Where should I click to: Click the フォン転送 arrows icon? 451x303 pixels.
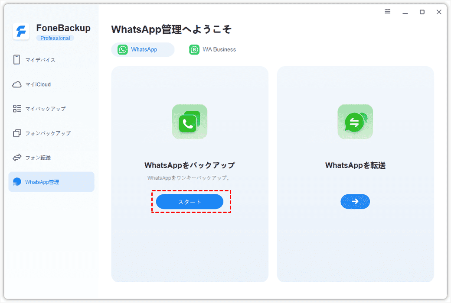click(x=17, y=158)
